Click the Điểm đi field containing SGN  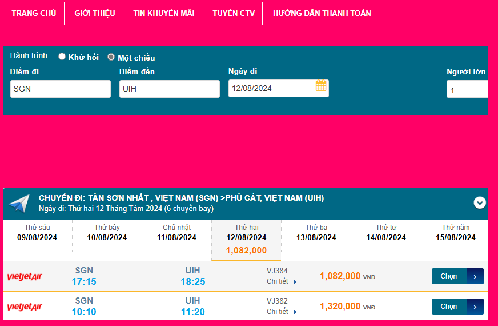[x=60, y=89]
